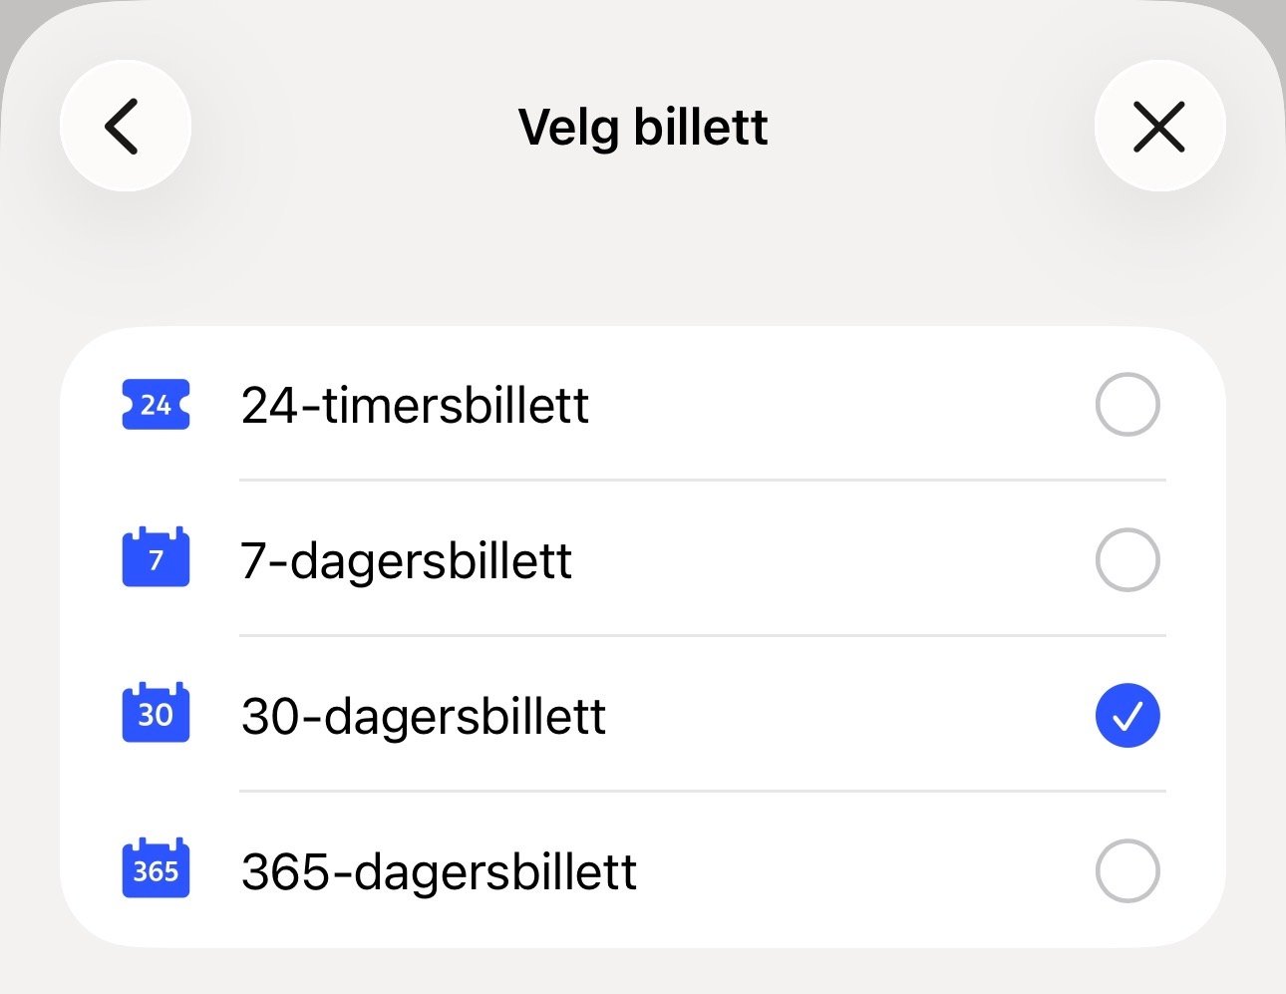Select the 365-dagersbillett radio button
Viewport: 1286px width, 994px height.
click(x=1126, y=869)
